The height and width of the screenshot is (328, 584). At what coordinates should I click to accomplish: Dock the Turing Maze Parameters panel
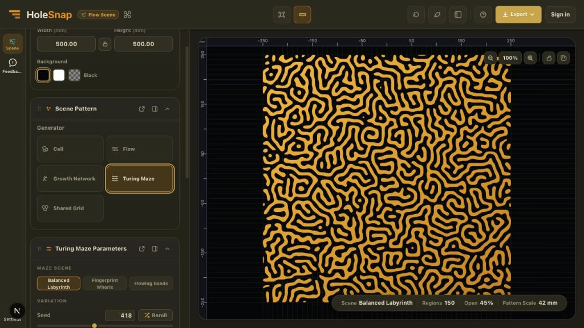tap(155, 249)
